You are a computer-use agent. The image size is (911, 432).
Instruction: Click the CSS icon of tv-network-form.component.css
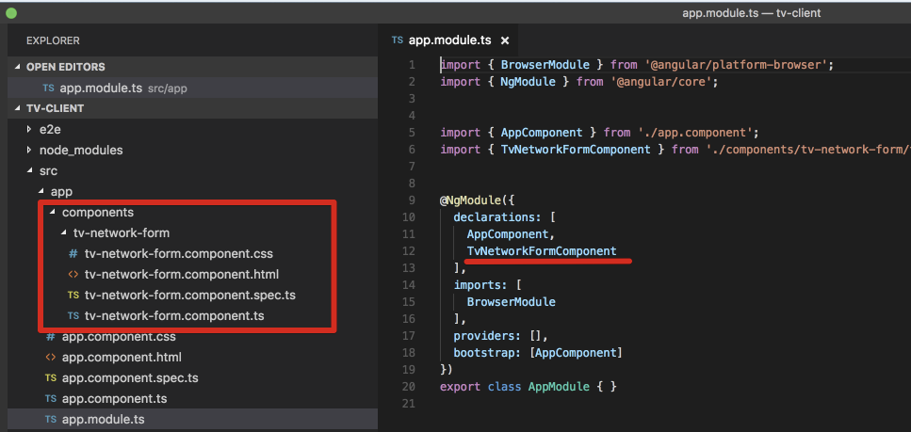pos(73,254)
